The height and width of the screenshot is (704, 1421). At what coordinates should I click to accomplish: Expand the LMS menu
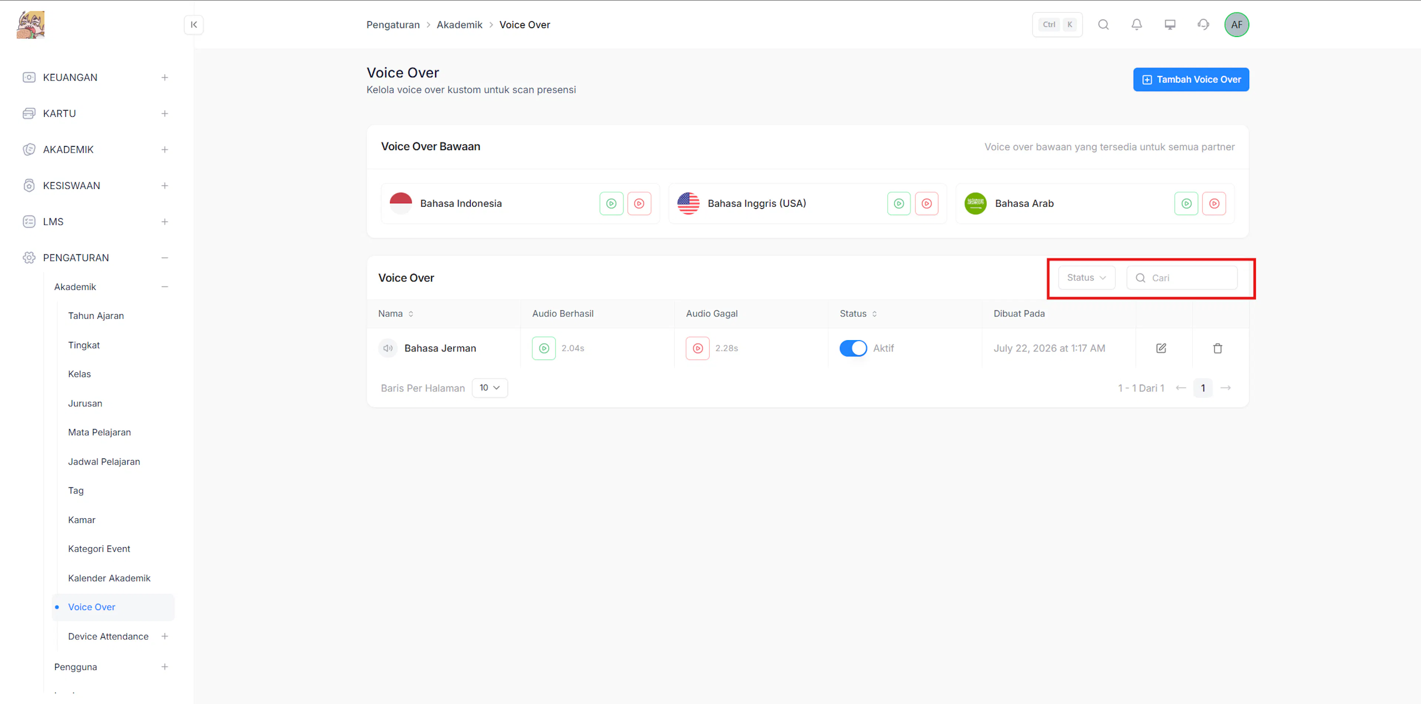pos(164,222)
